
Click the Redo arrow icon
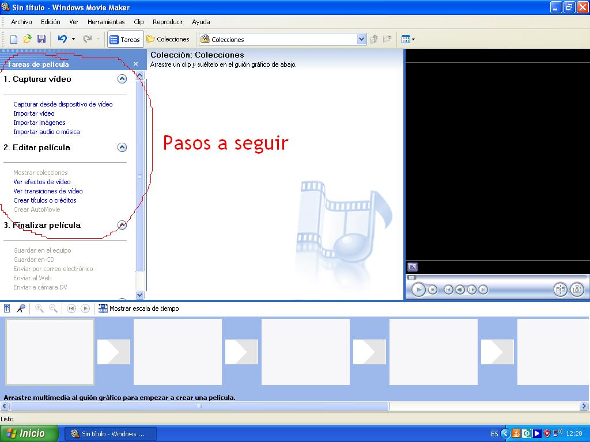(x=88, y=39)
